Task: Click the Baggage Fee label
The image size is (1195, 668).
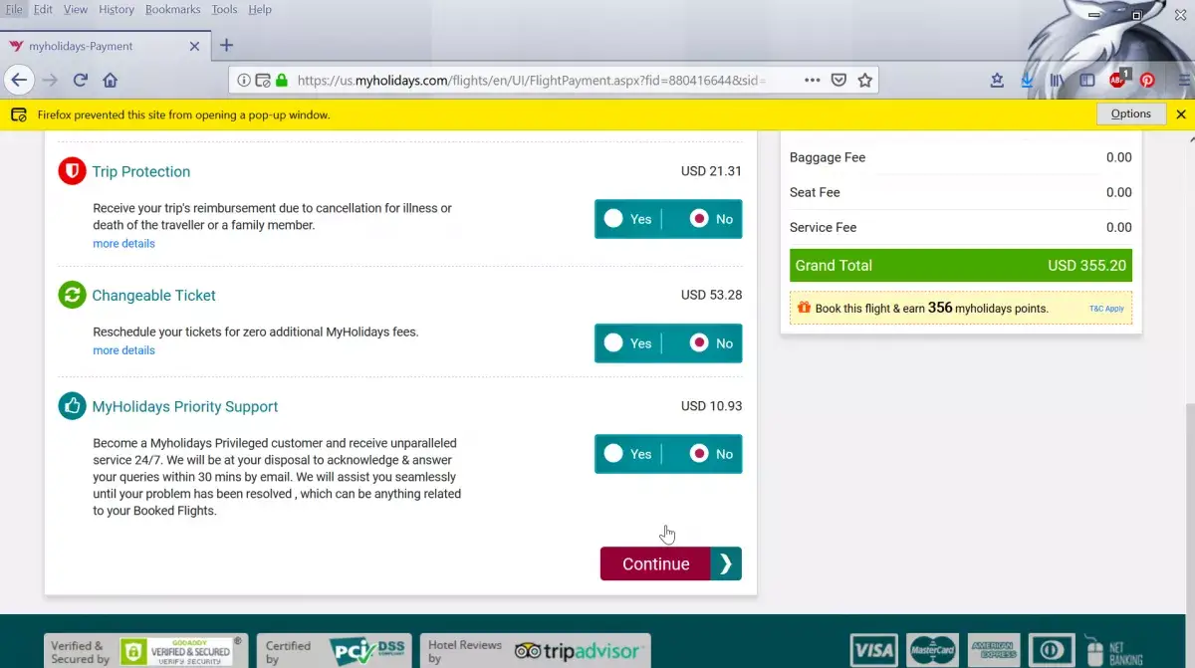Action: [x=828, y=157]
